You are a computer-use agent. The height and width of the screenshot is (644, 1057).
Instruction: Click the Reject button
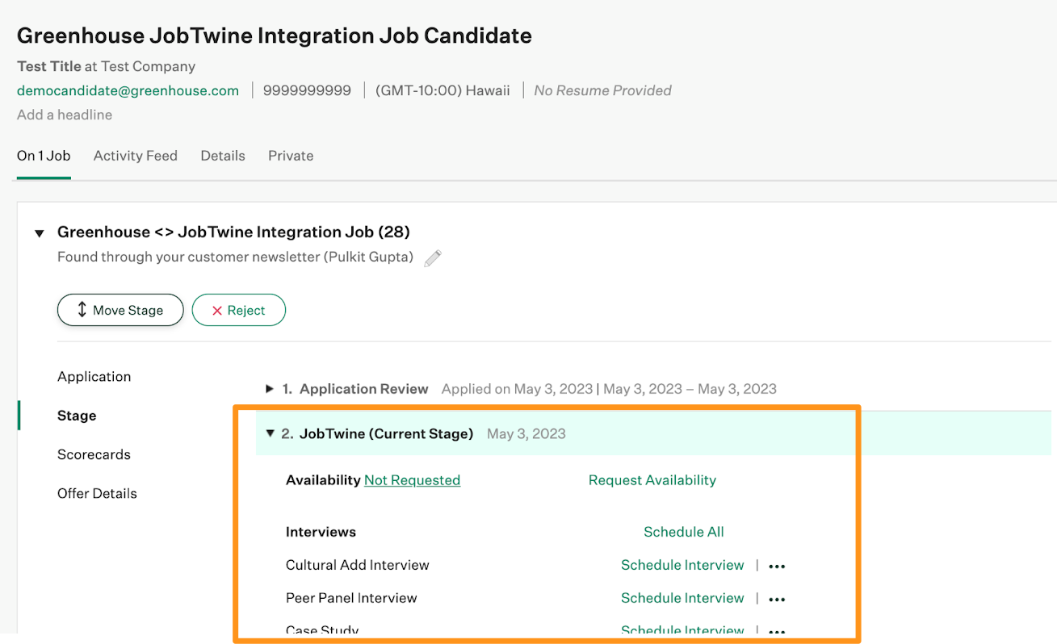point(238,310)
